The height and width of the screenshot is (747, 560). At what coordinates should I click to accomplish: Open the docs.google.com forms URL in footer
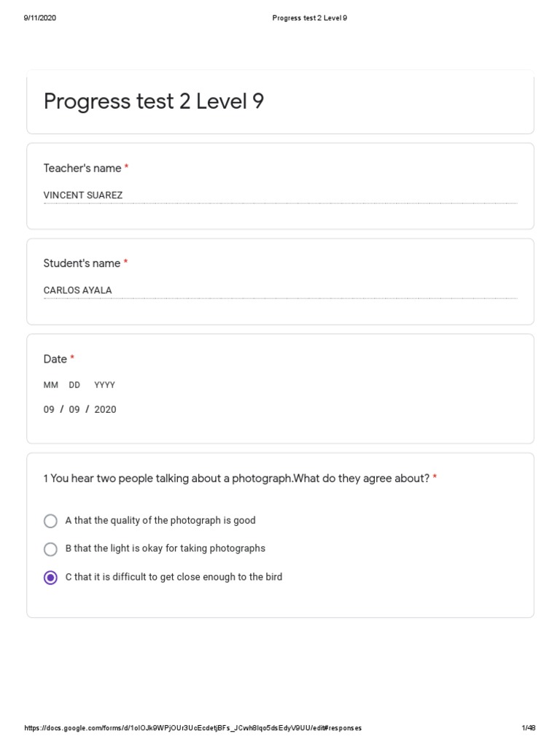pyautogui.click(x=193, y=728)
